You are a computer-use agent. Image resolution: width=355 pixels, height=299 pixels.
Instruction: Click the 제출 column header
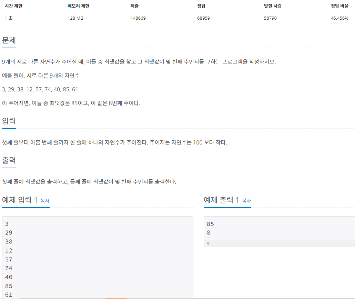[134, 6]
